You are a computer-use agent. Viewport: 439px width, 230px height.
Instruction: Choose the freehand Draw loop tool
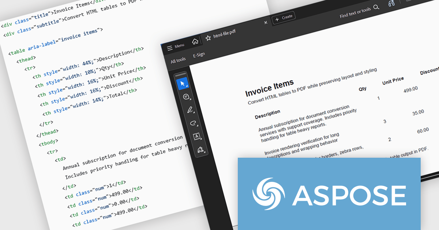tap(193, 123)
